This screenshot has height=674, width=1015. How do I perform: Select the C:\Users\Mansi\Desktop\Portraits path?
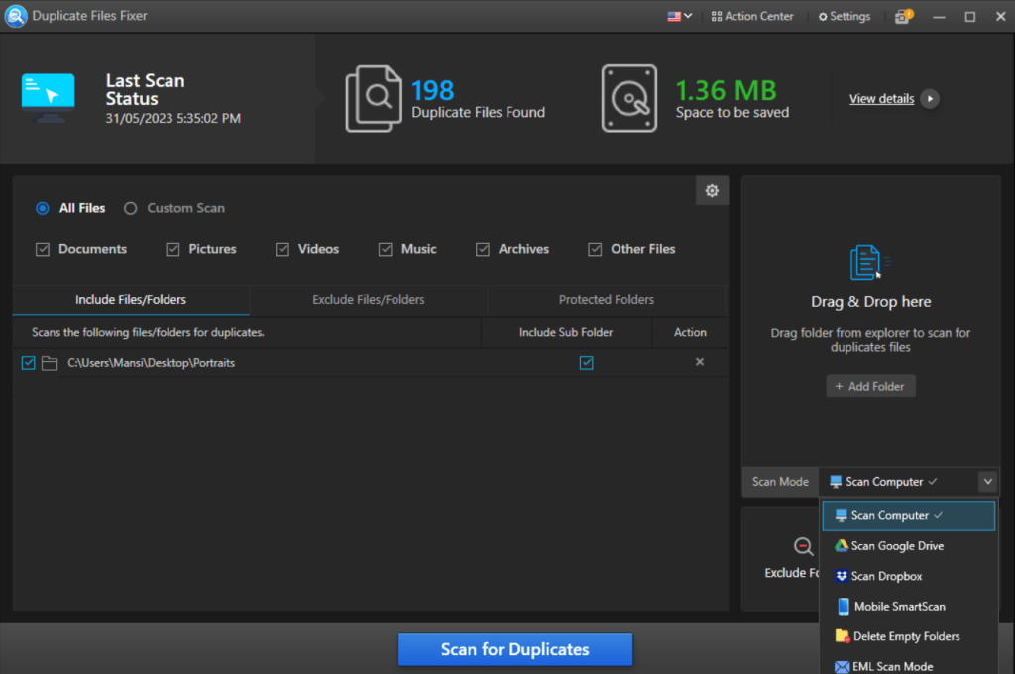[x=152, y=363]
